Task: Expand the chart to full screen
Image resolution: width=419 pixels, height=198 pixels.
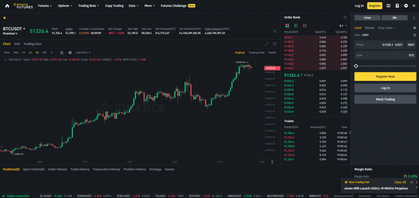Action: coord(267,44)
